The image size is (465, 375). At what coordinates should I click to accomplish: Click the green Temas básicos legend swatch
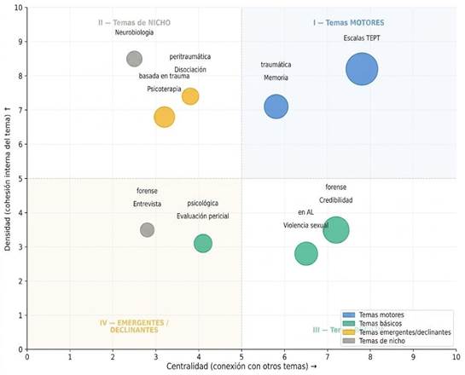[348, 324]
